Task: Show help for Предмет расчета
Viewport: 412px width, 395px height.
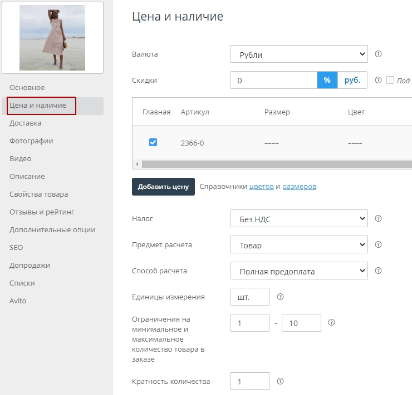Action: [x=379, y=244]
